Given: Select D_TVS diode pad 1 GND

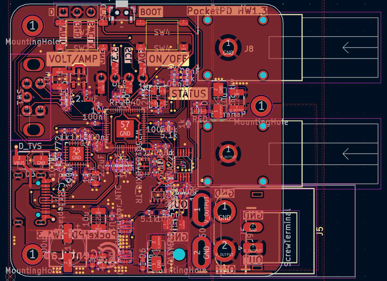Looking at the screenshot, I should pyautogui.click(x=41, y=160).
